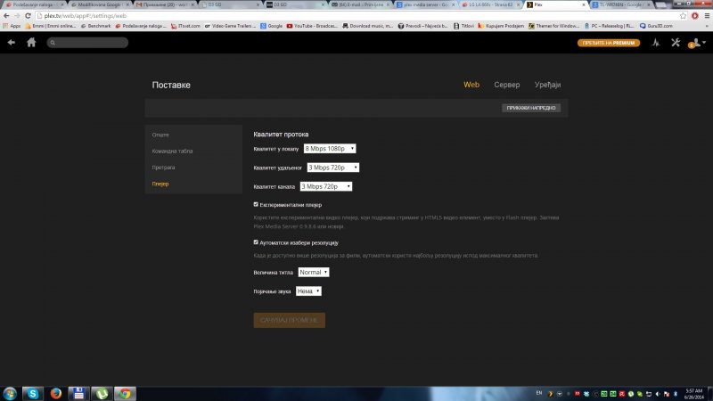Open the Titlovi bookmark
Image resolution: width=713 pixels, height=401 pixels.
click(463, 26)
